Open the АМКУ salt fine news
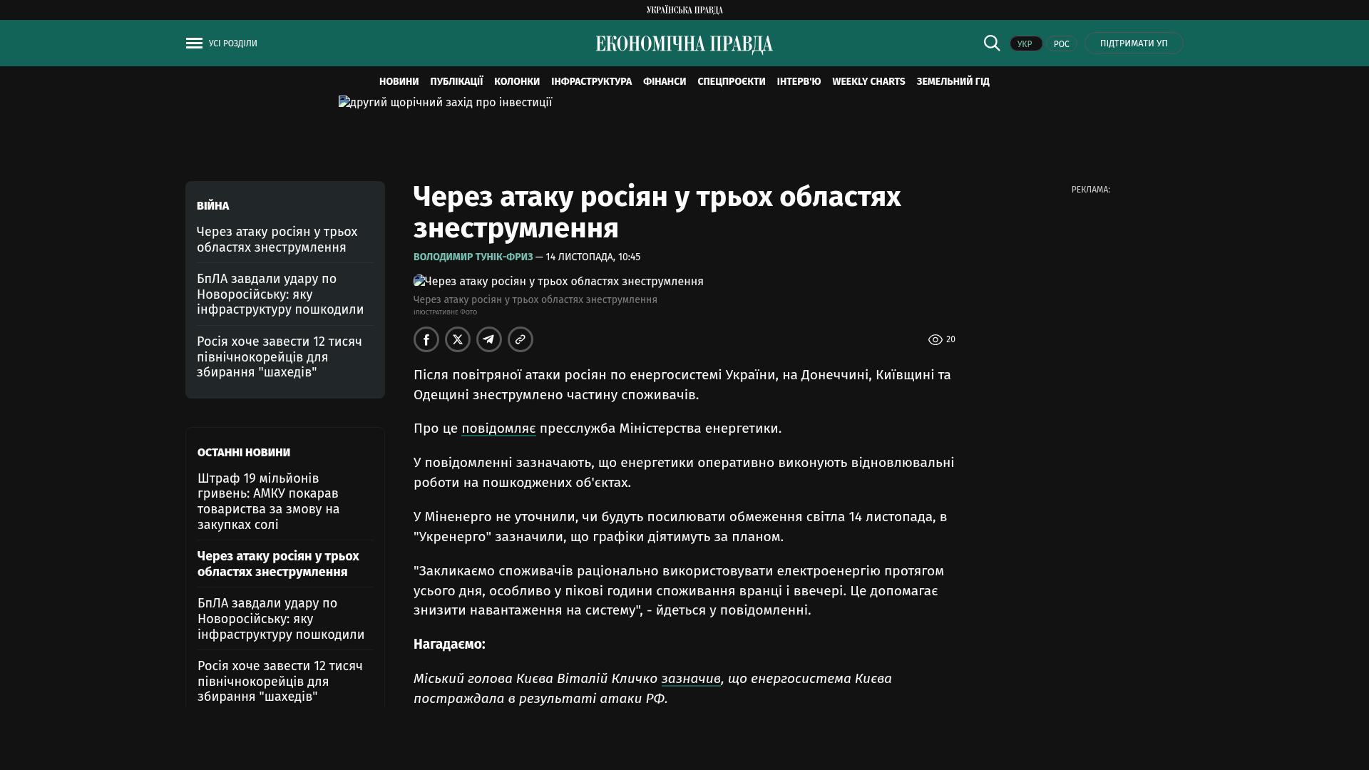Viewport: 1369px width, 770px height. pos(269,501)
